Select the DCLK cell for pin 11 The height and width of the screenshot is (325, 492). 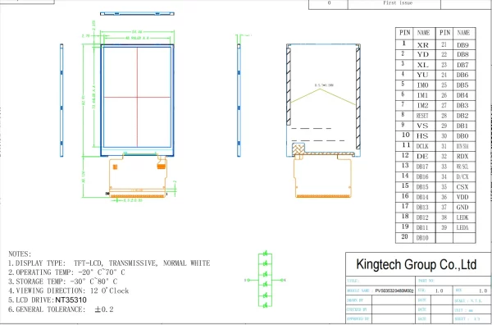coord(422,146)
